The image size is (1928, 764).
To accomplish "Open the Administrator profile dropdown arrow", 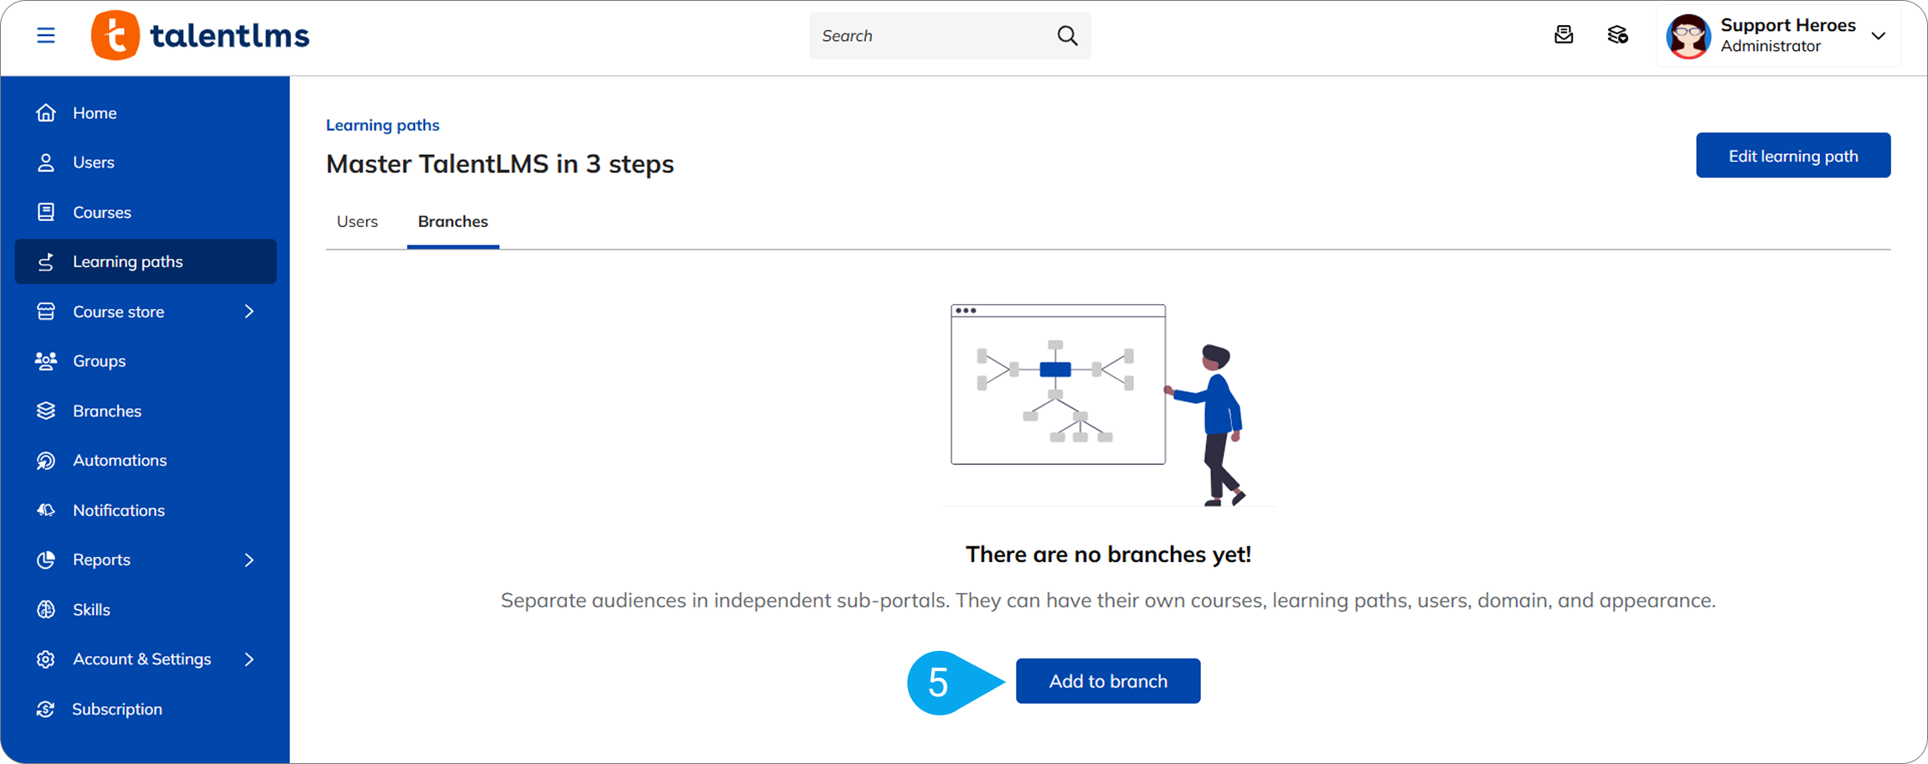I will click(1879, 36).
